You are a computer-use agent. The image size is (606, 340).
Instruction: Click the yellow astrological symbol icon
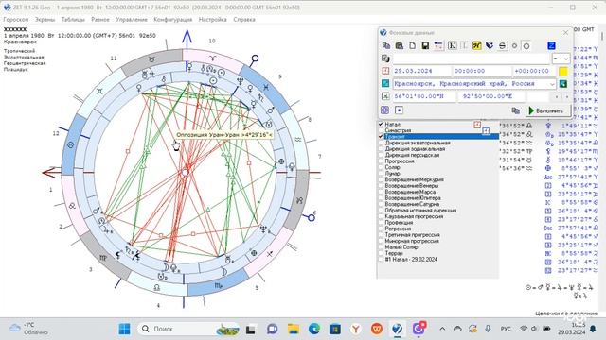[x=477, y=46]
